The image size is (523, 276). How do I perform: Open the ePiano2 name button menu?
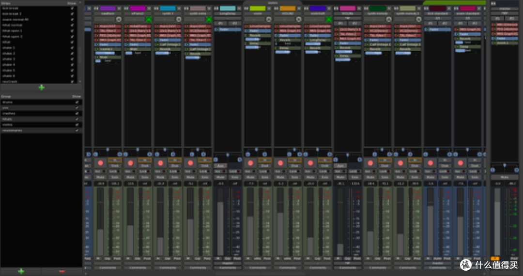[x=138, y=14]
